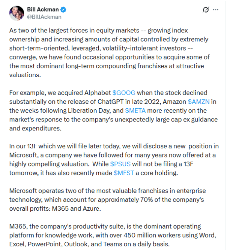Image resolution: width=226 pixels, height=251 pixels.
Task: Click the paragraph starting 'Microsoft operates two'
Action: (108, 200)
